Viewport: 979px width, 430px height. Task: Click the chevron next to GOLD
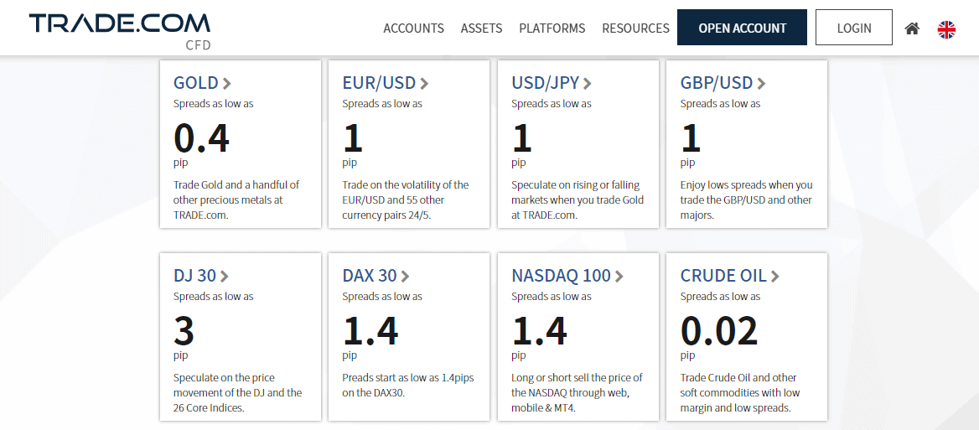pyautogui.click(x=226, y=83)
